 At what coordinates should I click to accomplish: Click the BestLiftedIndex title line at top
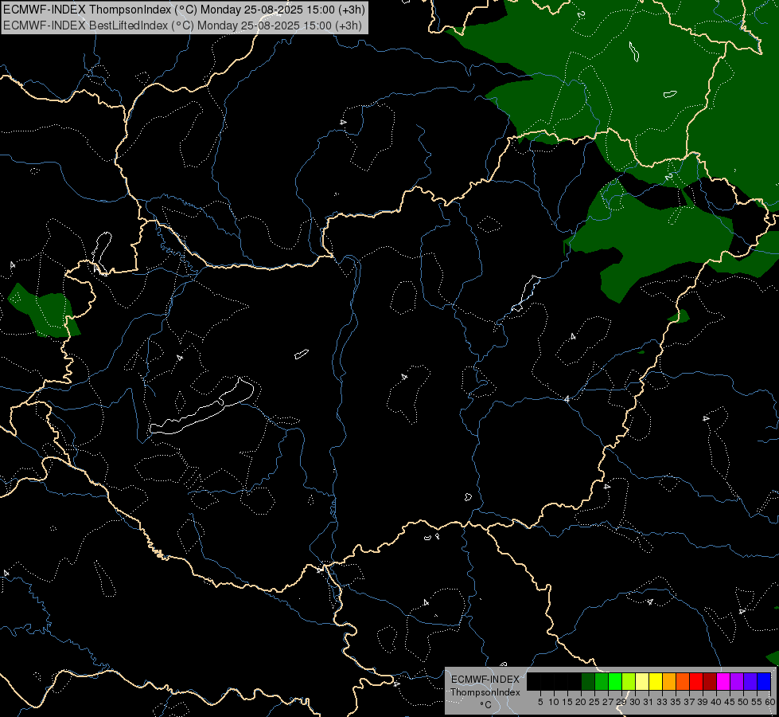click(x=182, y=25)
